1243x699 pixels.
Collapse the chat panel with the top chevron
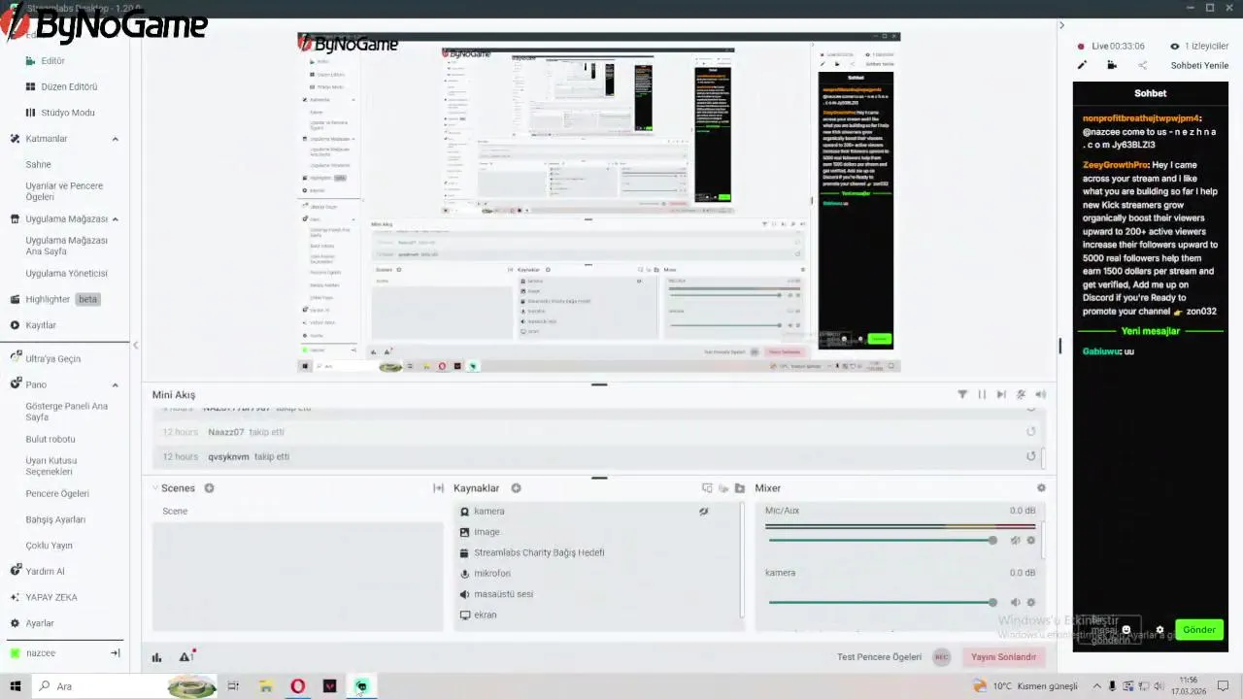click(1061, 25)
